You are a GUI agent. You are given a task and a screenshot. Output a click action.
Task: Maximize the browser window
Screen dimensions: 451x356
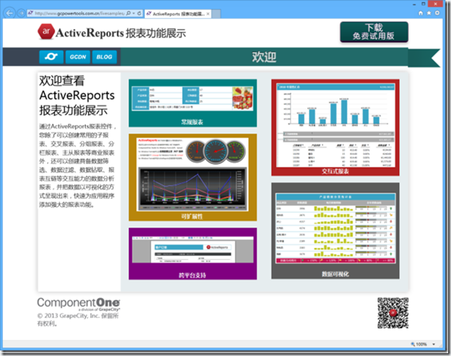click(424, 4)
